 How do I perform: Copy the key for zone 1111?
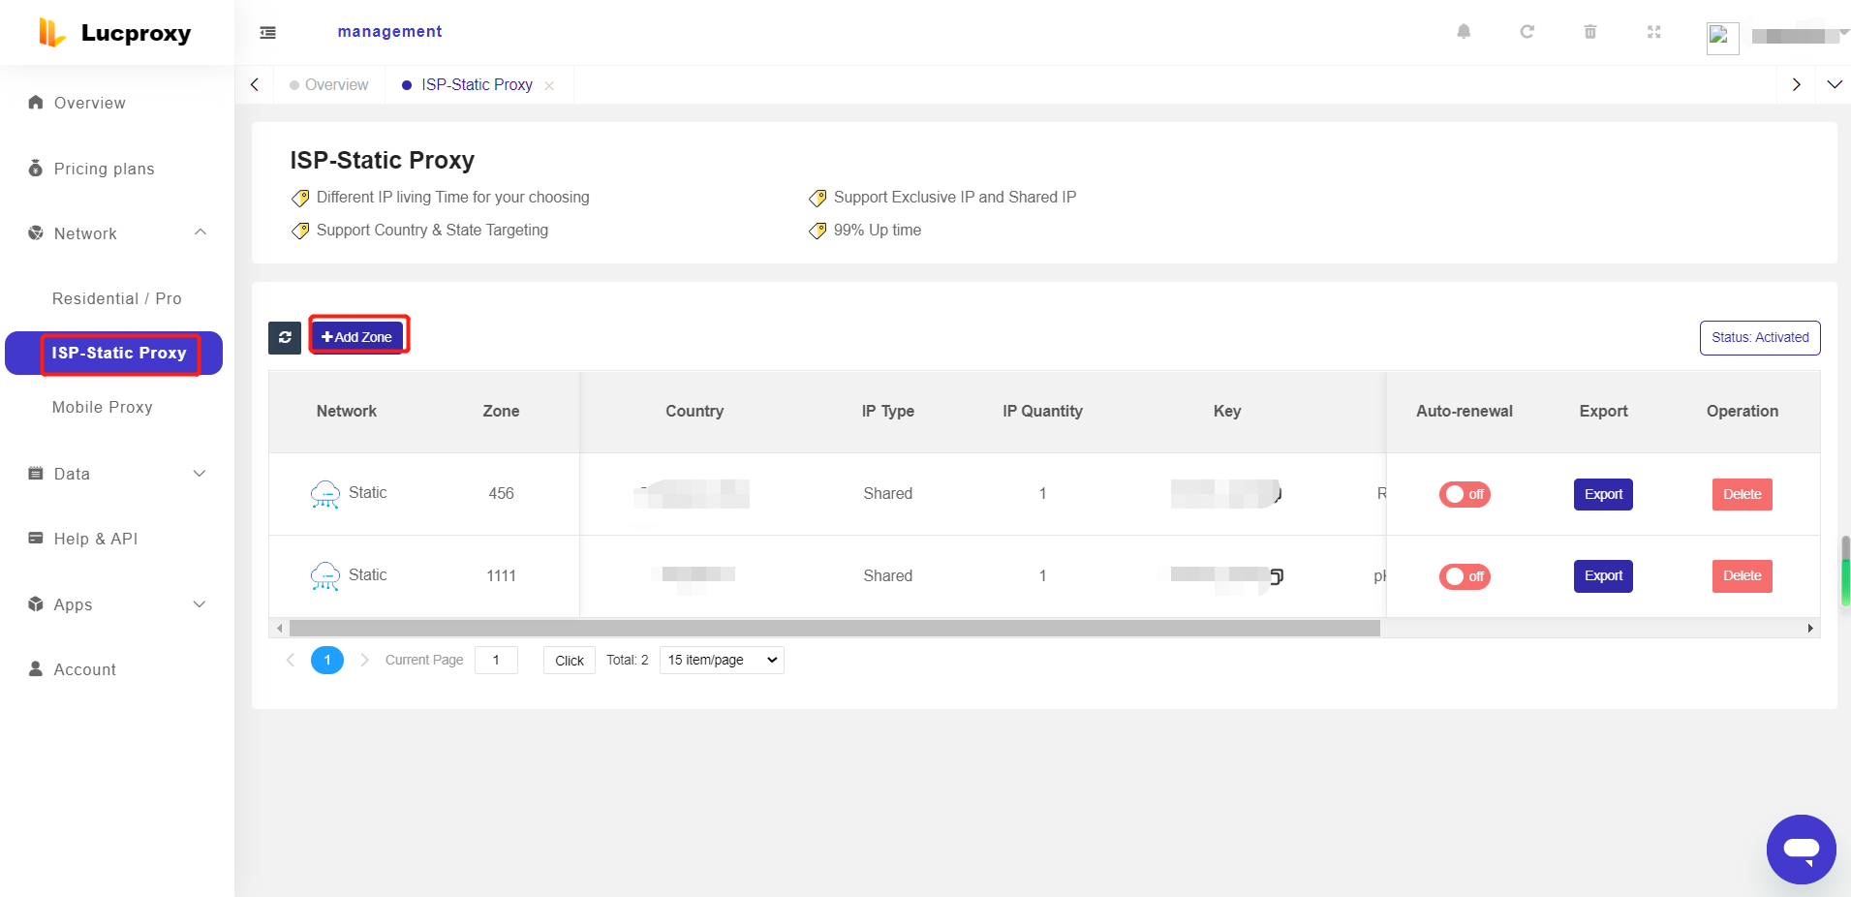pyautogui.click(x=1277, y=576)
